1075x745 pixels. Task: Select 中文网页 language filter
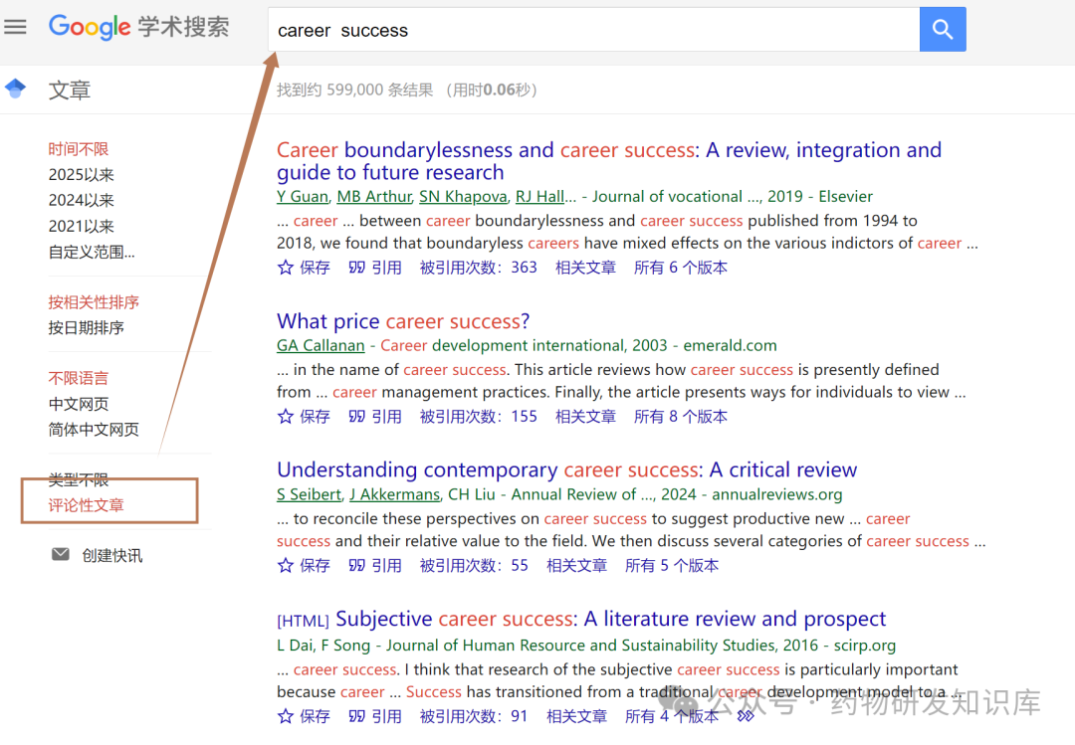click(x=79, y=404)
